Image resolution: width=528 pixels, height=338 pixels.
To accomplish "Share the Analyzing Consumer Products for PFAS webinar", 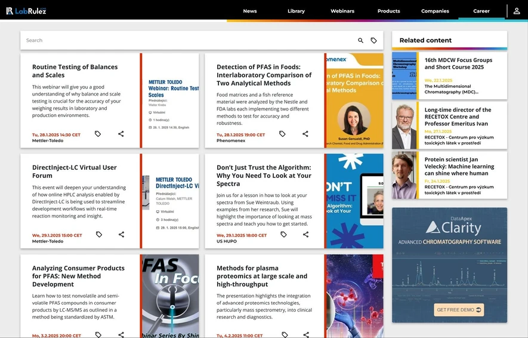I will 121,334.
